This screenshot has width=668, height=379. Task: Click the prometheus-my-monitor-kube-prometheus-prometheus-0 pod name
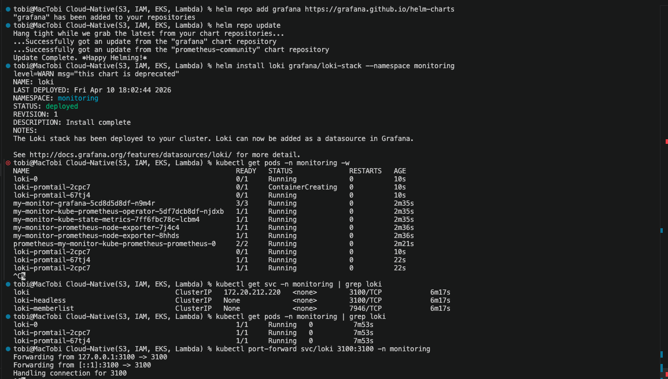click(x=115, y=244)
